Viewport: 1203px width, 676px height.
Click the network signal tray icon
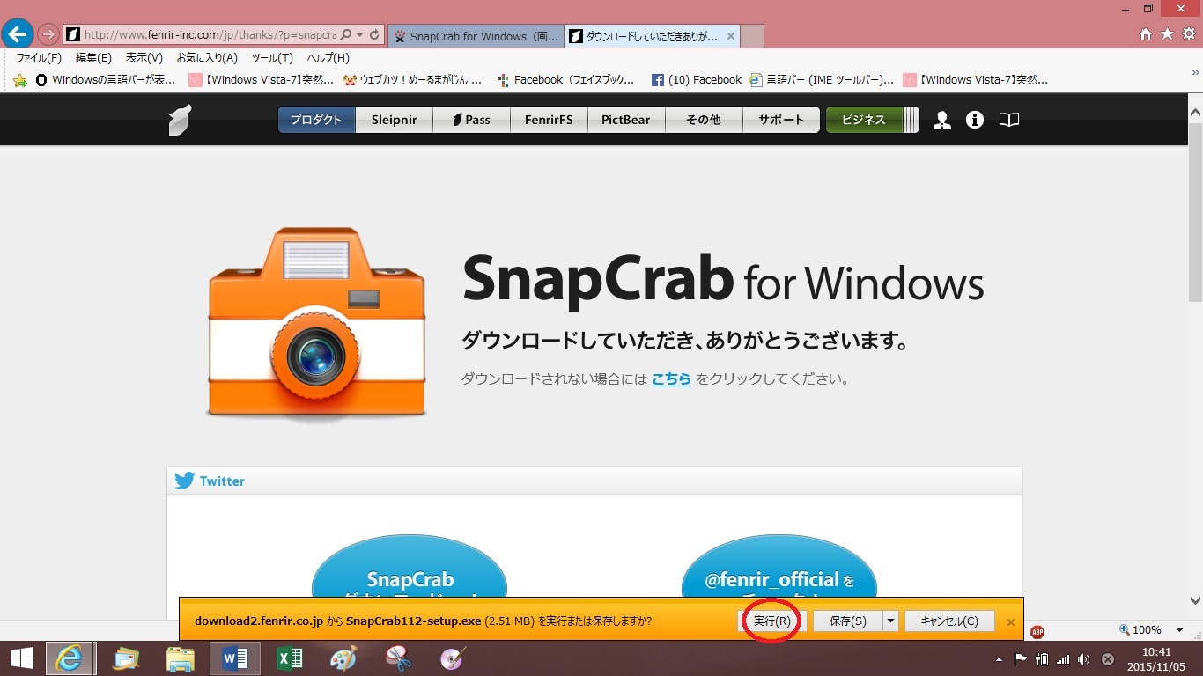1063,659
